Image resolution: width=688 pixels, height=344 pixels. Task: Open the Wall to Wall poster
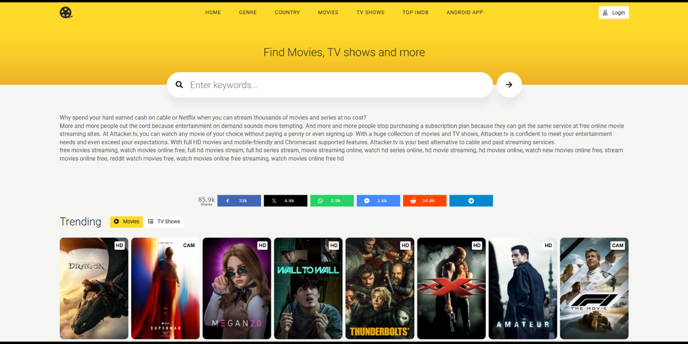pos(309,288)
